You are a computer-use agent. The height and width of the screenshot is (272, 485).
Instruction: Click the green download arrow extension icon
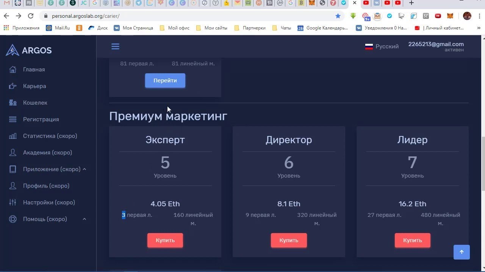pyautogui.click(x=353, y=16)
